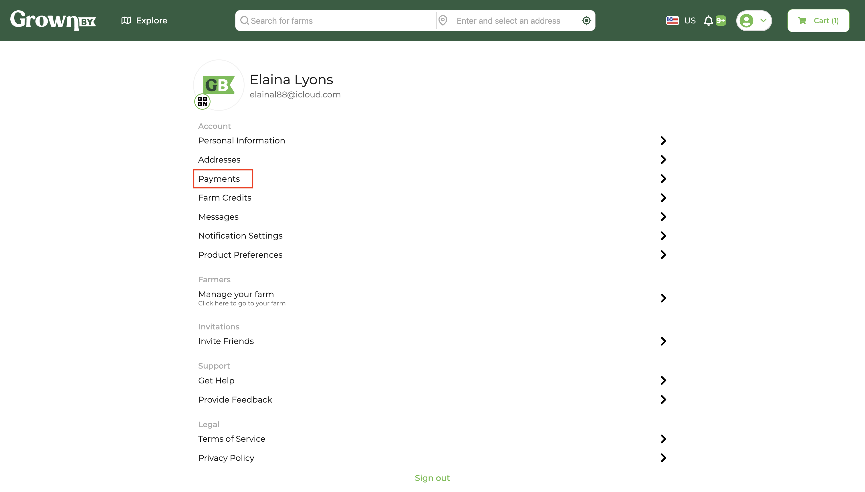The height and width of the screenshot is (492, 865).
Task: Click the US flag icon
Action: (672, 21)
